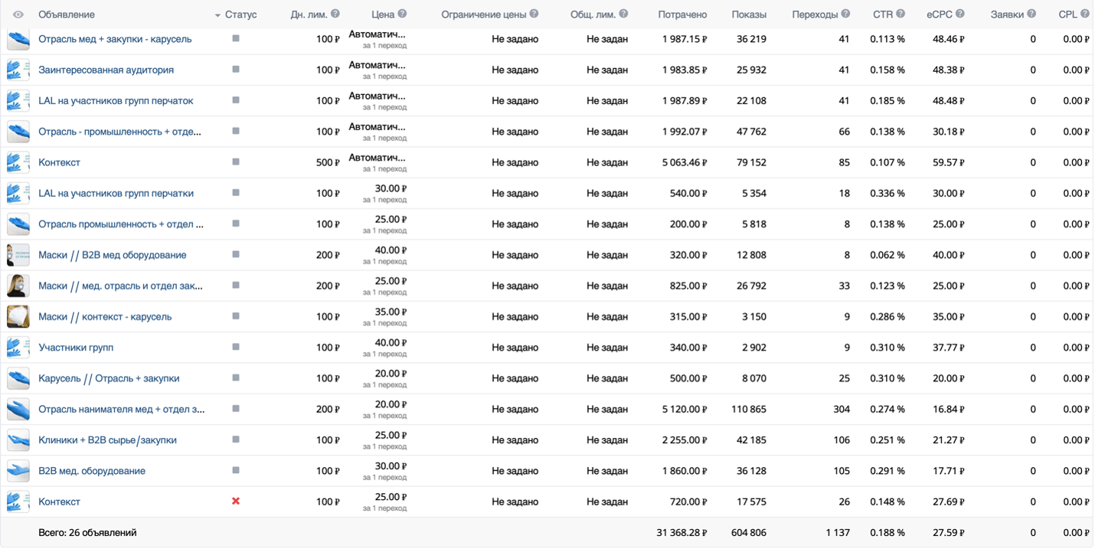Click the help icon beside Переходы
The image size is (1095, 552).
845,14
